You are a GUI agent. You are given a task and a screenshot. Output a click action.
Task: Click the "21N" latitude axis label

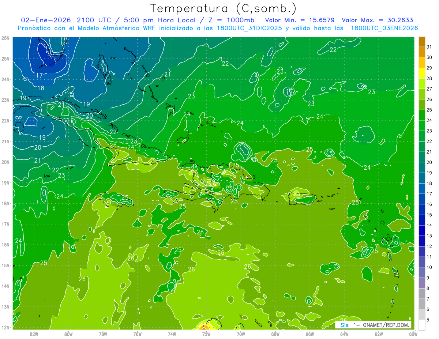coord(5,141)
